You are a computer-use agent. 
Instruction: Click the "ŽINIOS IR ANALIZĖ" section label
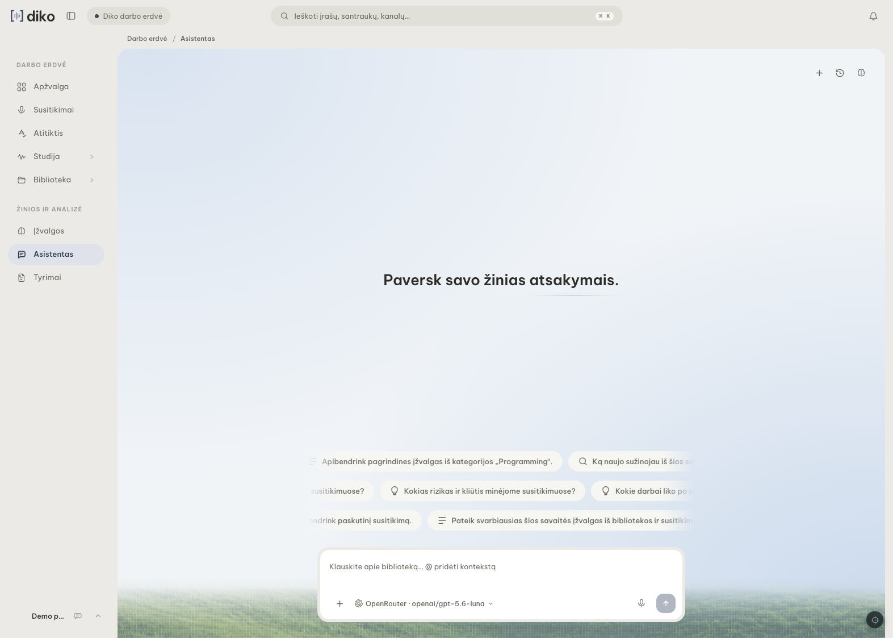tap(49, 209)
